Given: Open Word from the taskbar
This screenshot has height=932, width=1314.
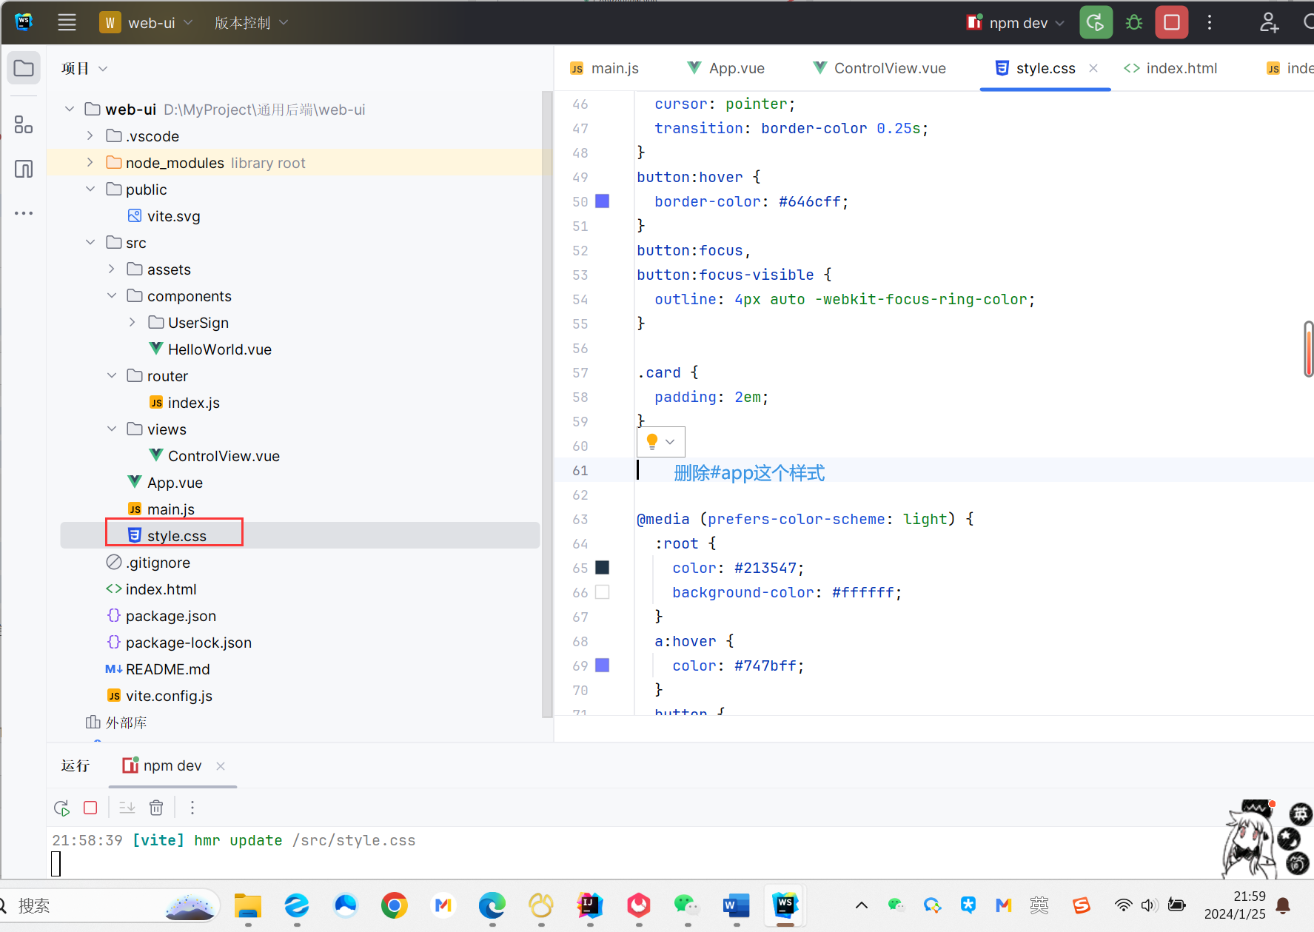Looking at the screenshot, I should coord(736,905).
